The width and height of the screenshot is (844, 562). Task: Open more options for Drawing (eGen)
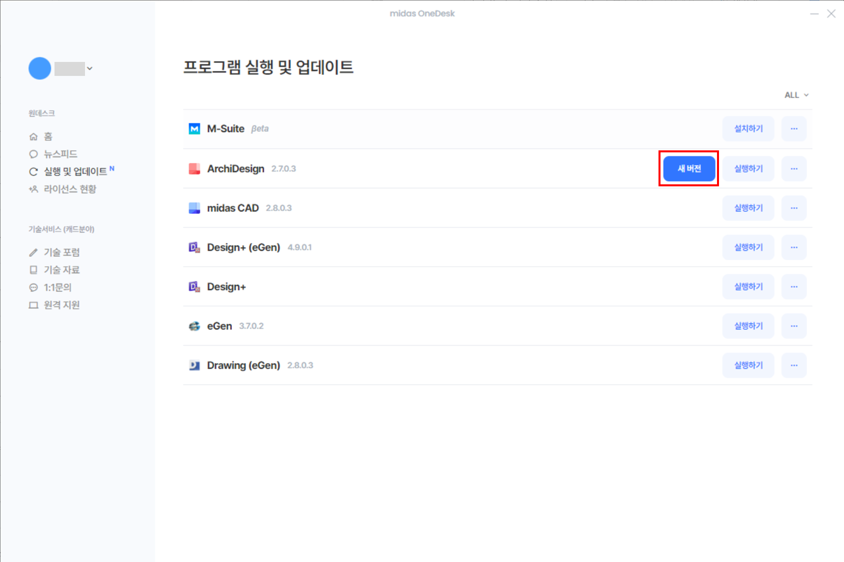(x=794, y=366)
